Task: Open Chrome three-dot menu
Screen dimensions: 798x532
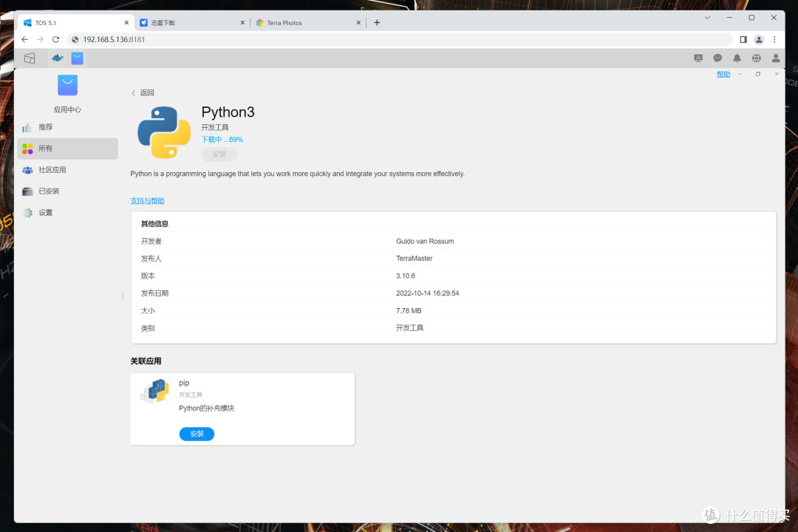Action: (774, 39)
